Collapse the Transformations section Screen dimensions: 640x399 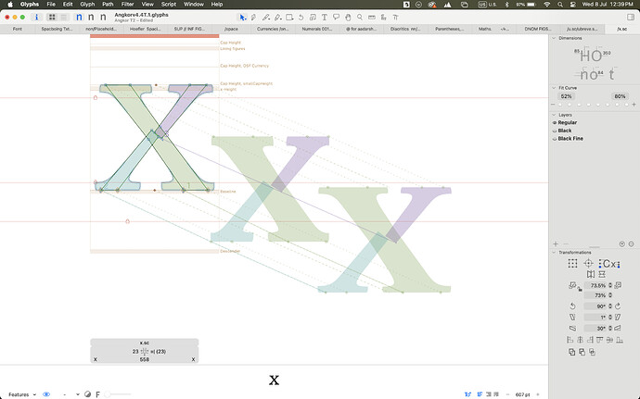554,253
